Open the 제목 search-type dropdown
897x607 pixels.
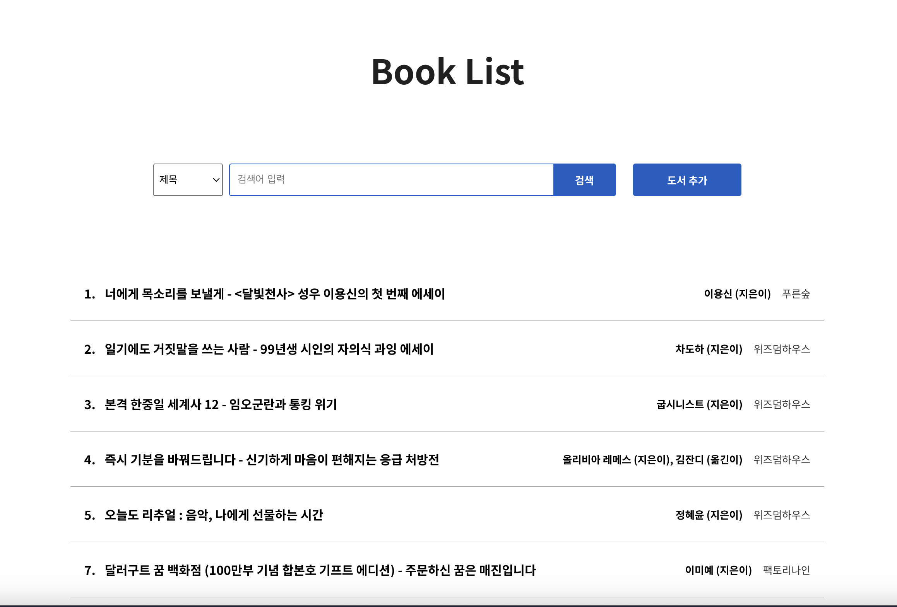coord(188,180)
